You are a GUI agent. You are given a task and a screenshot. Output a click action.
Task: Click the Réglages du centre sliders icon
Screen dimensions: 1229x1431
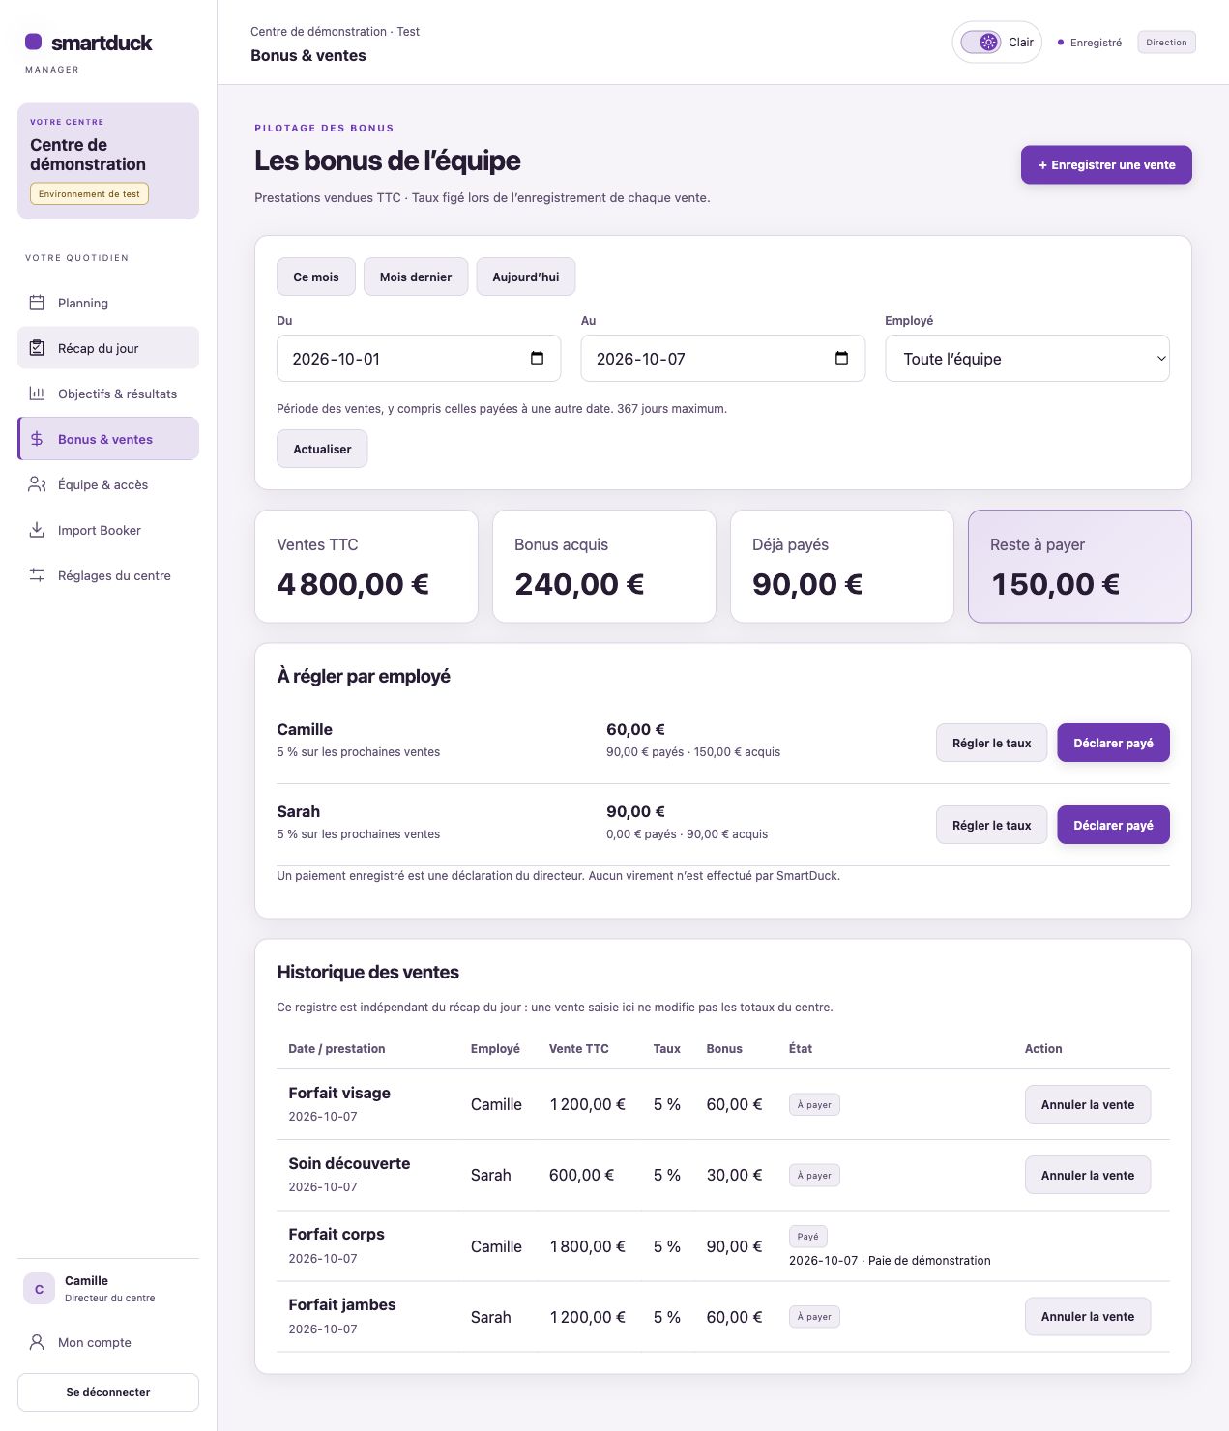(37, 575)
